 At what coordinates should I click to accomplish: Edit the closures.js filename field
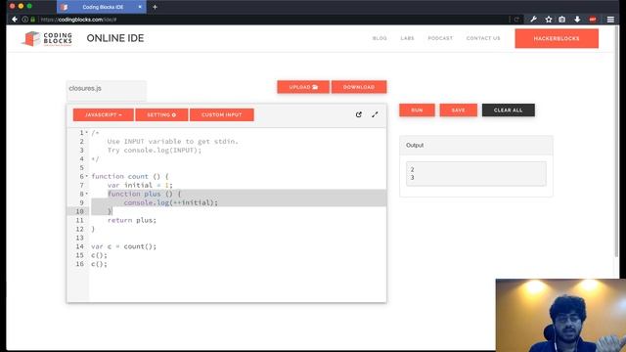[x=107, y=91]
